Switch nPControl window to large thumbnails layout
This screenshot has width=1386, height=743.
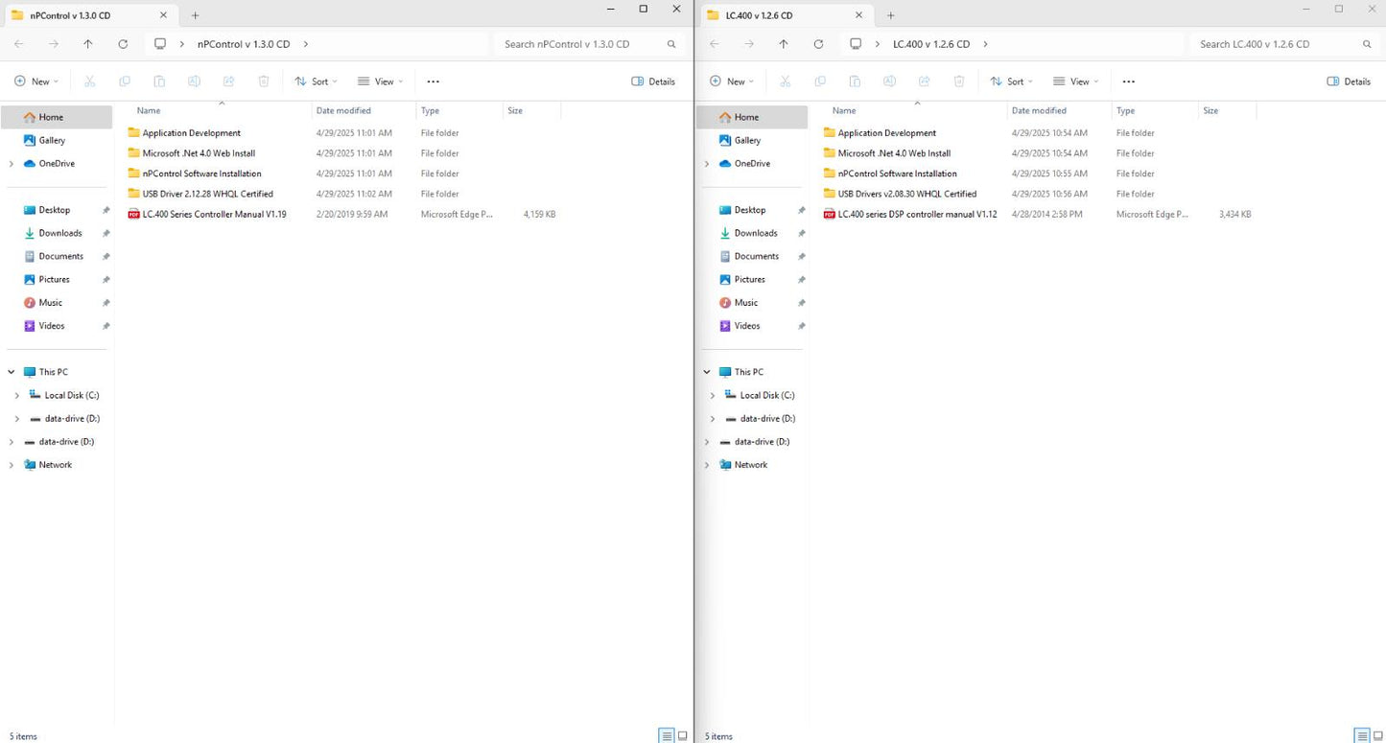tap(683, 735)
